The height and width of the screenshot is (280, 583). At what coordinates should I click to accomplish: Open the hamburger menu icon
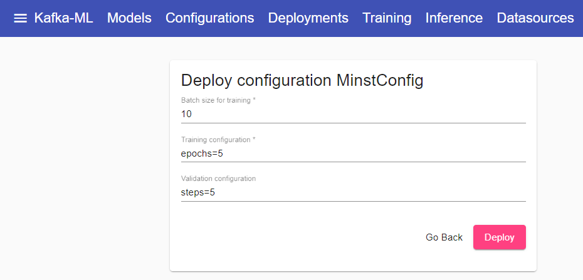pyautogui.click(x=21, y=18)
